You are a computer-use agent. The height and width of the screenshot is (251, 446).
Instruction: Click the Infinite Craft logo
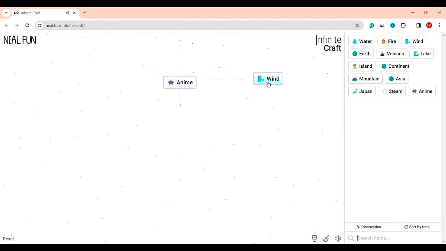tap(328, 43)
